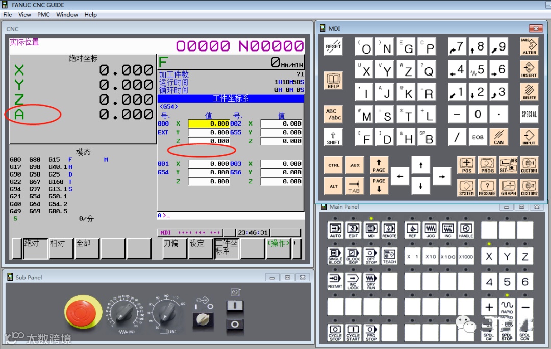The width and height of the screenshot is (551, 349).
Task: Open the SYSTEM screen key
Action: click(x=466, y=188)
